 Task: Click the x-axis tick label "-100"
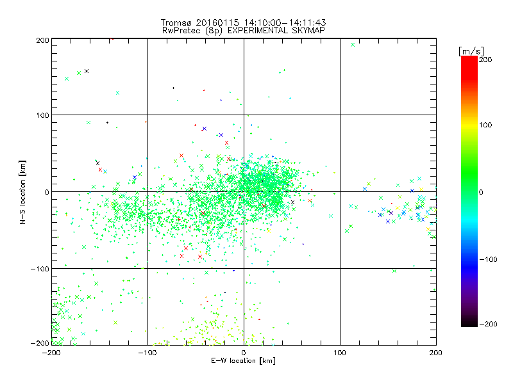[147, 353]
